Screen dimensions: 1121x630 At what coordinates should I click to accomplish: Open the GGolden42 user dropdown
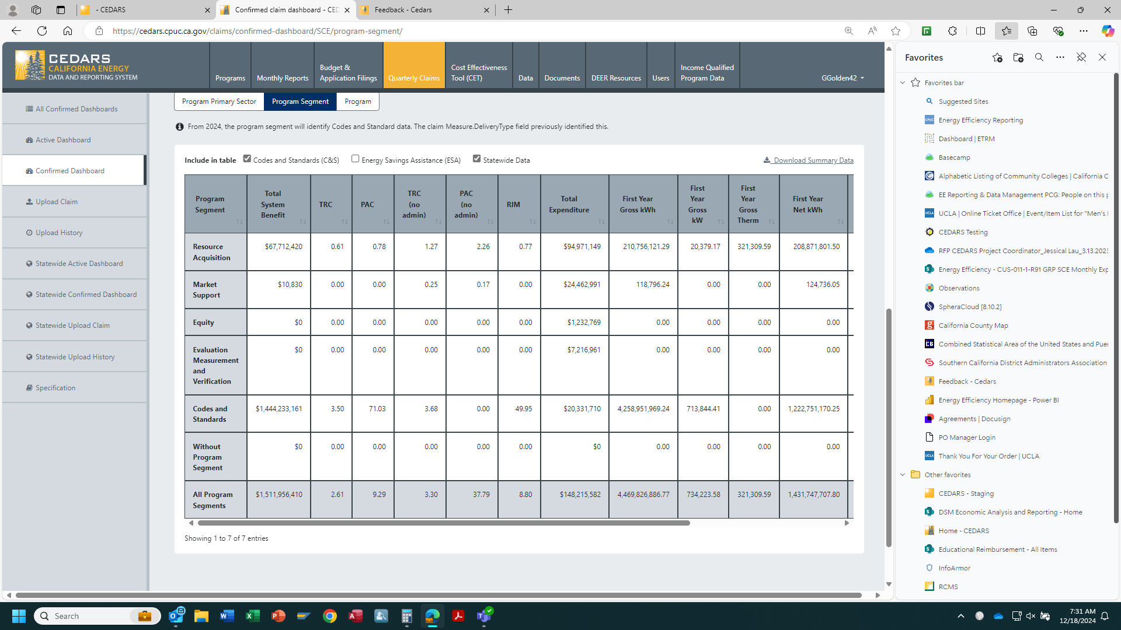point(842,78)
